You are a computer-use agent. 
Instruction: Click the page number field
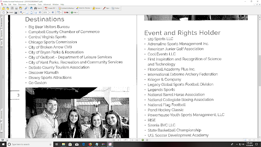pos(125,140)
